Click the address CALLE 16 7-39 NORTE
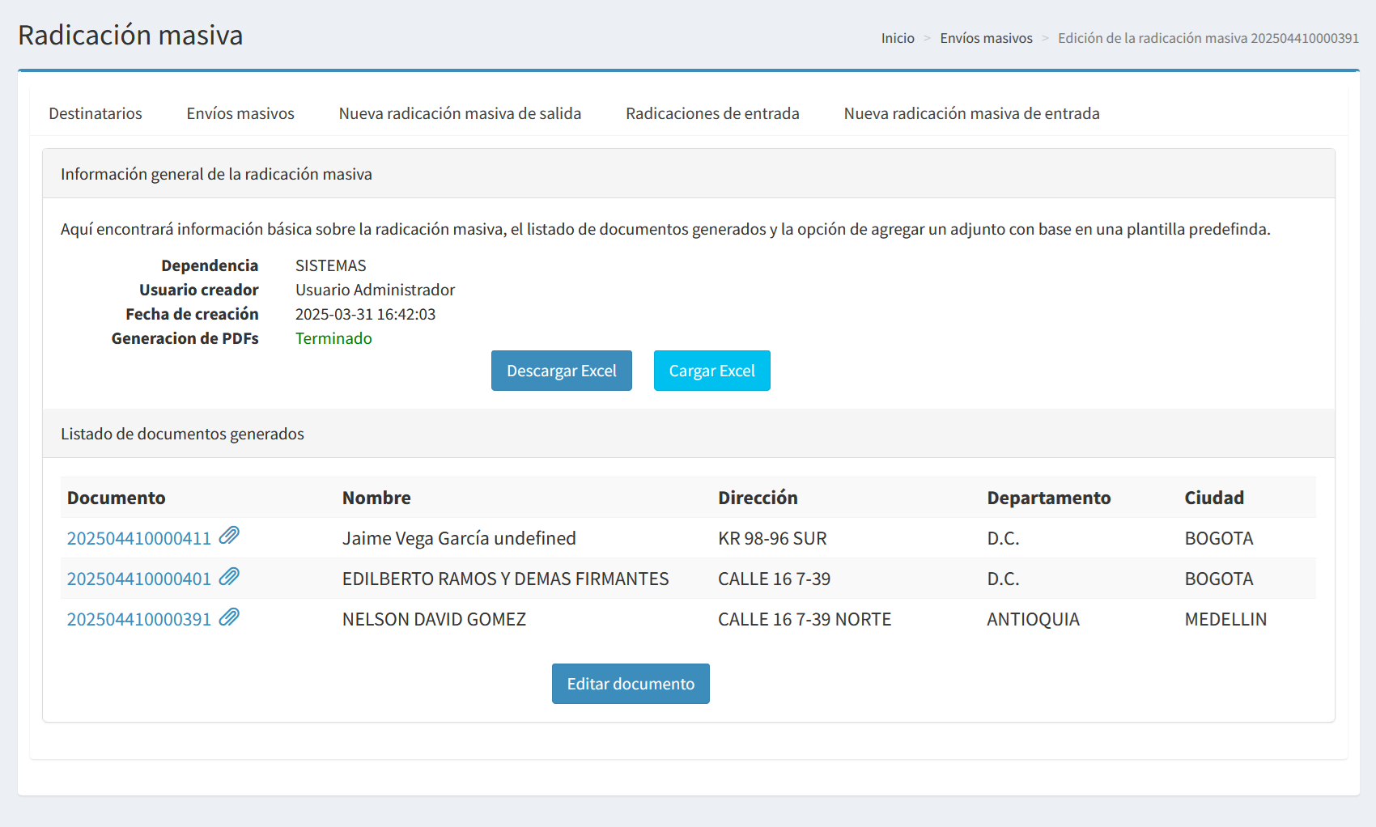 805,620
